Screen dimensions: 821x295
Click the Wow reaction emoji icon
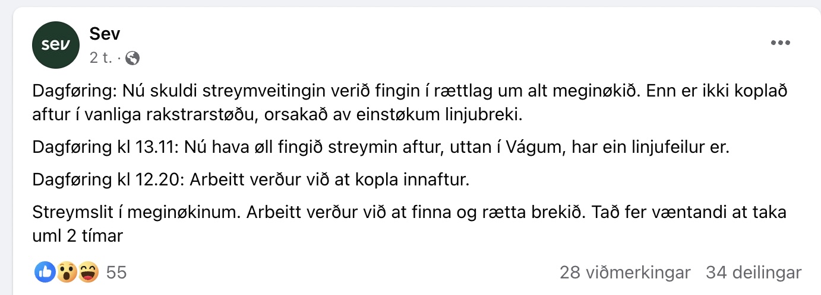click(67, 272)
